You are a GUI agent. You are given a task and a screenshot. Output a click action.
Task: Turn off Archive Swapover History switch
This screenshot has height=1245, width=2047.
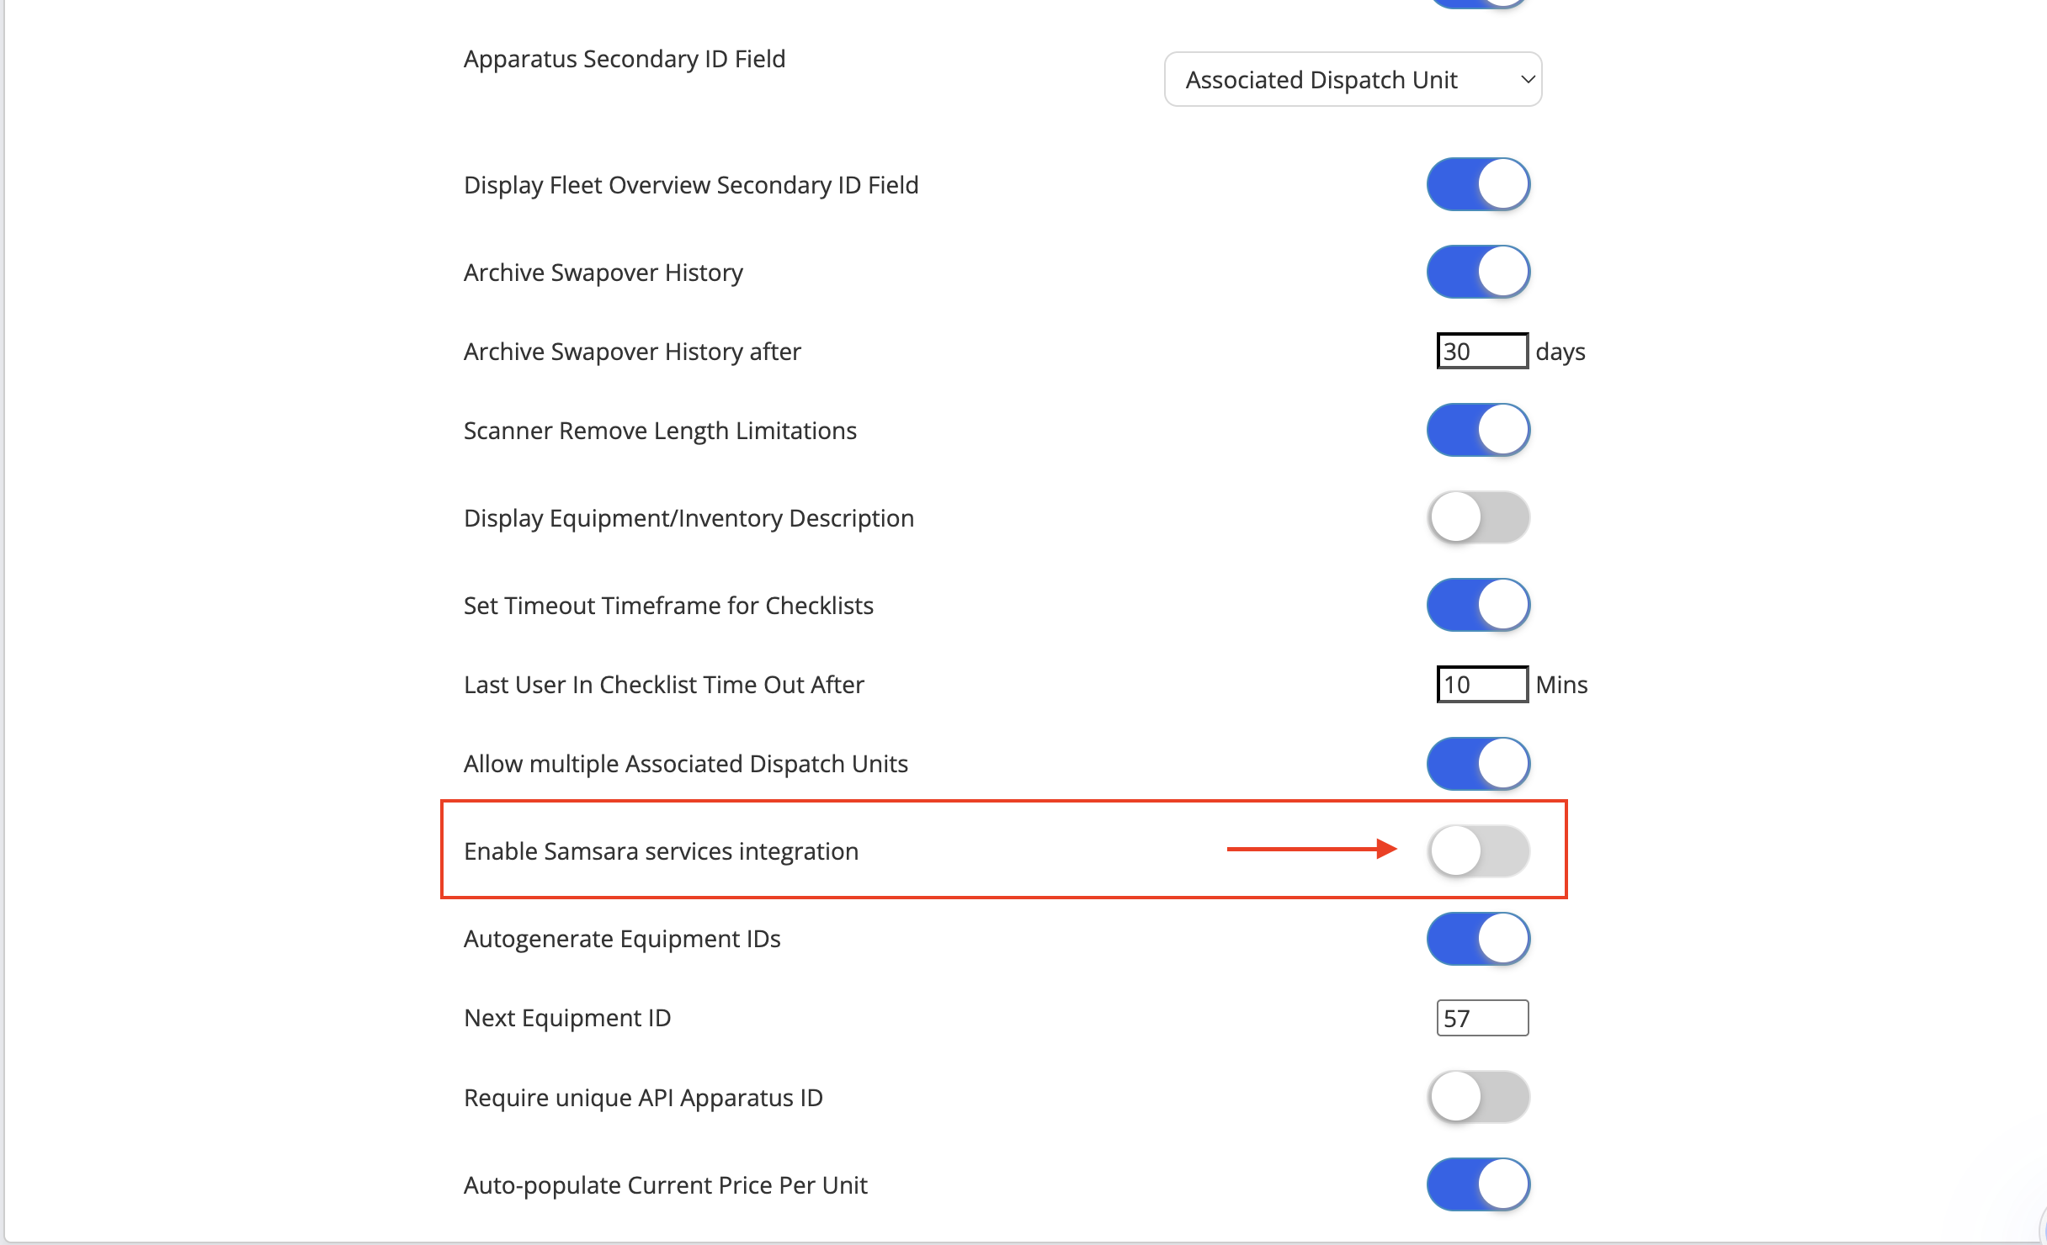(x=1479, y=272)
